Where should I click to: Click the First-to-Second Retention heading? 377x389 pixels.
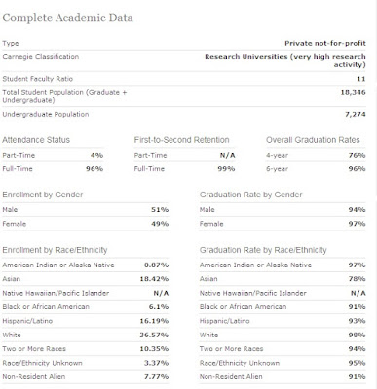[x=181, y=140]
